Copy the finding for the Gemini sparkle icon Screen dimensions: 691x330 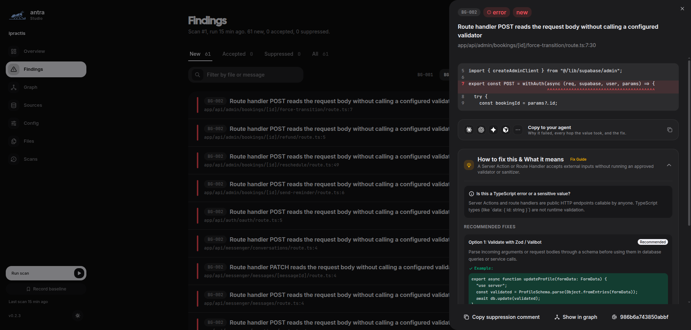coord(493,130)
